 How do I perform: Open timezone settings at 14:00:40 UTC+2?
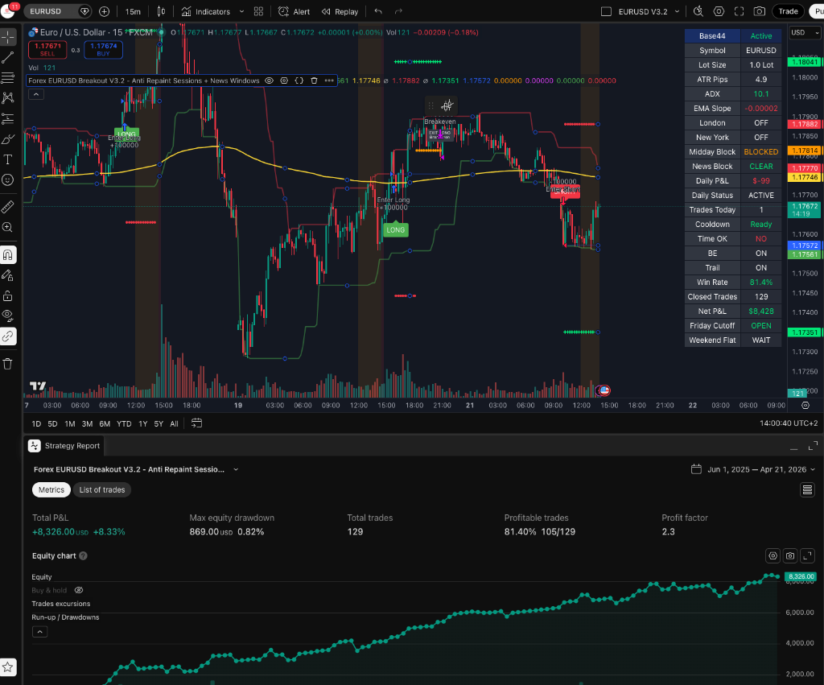coord(789,423)
